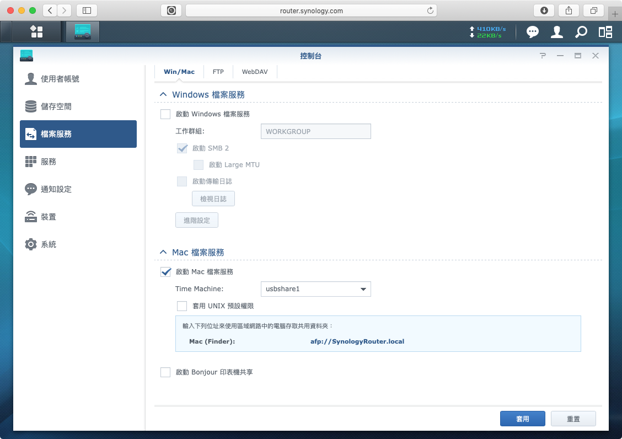
Task: Open Time Machine usbshare1 dropdown
Action: [x=316, y=289]
